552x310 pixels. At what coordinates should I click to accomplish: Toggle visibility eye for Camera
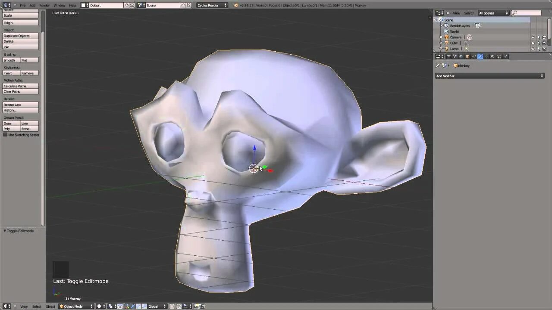(x=533, y=37)
